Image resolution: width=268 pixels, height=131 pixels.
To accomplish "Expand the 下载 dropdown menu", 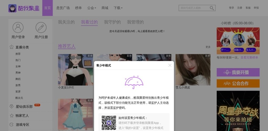I will point(118,8).
